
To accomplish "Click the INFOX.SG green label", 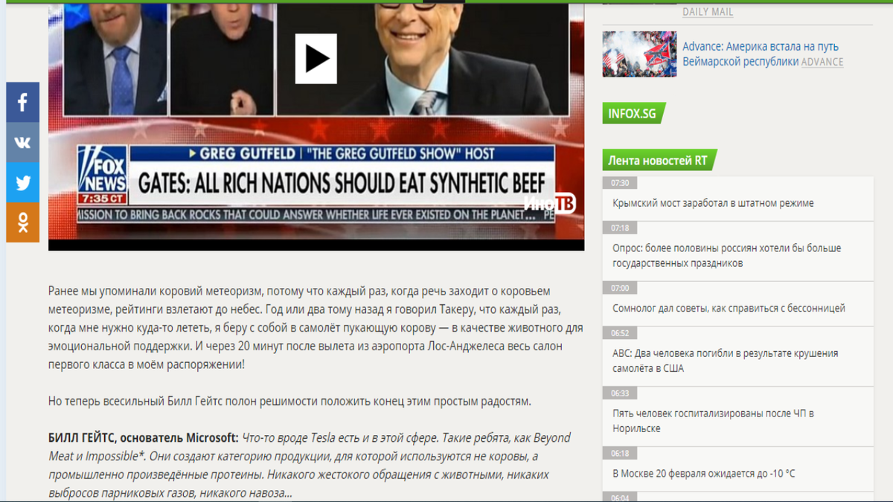I will [633, 113].
